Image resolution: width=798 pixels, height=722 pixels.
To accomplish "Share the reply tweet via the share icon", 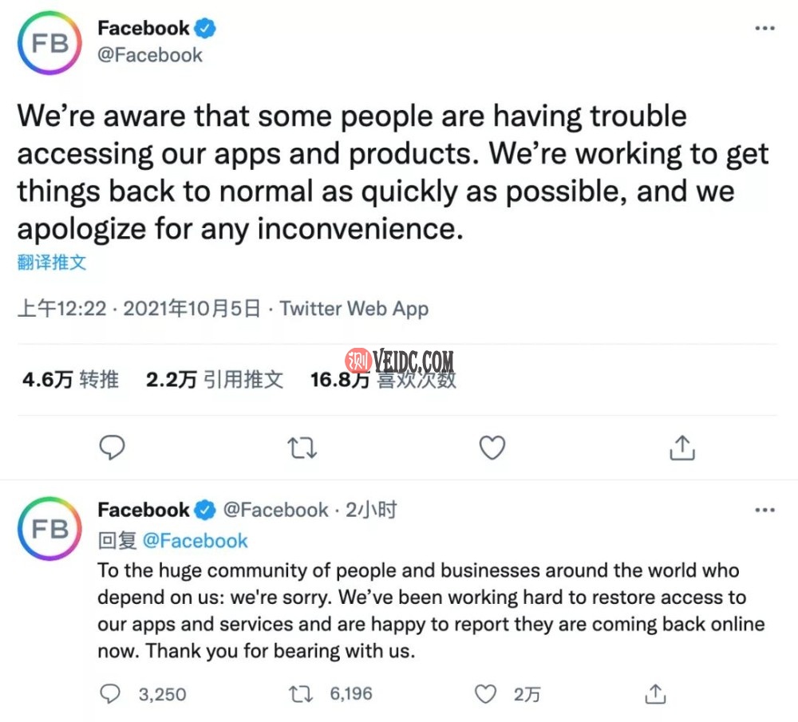I will [655, 694].
